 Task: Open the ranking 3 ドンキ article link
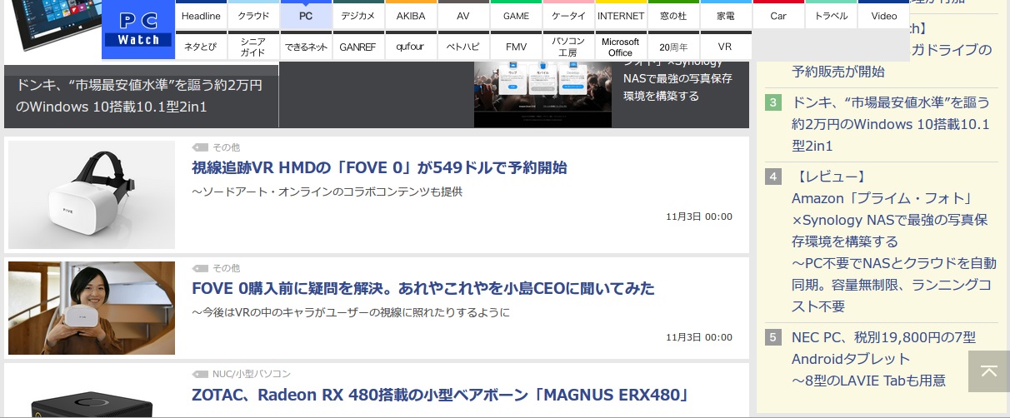point(891,124)
